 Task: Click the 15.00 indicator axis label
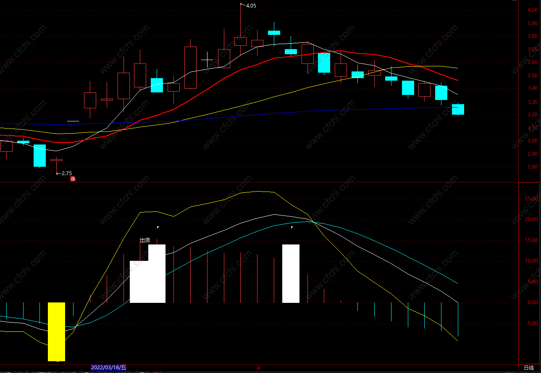(532, 240)
